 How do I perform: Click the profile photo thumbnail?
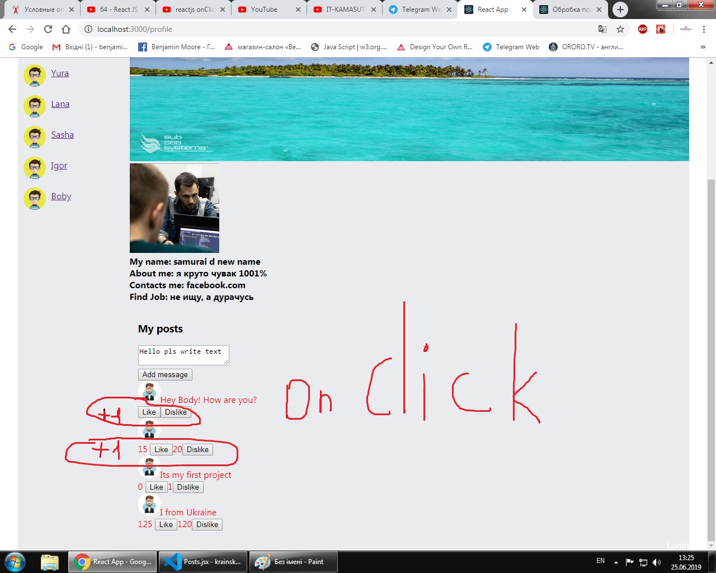175,208
